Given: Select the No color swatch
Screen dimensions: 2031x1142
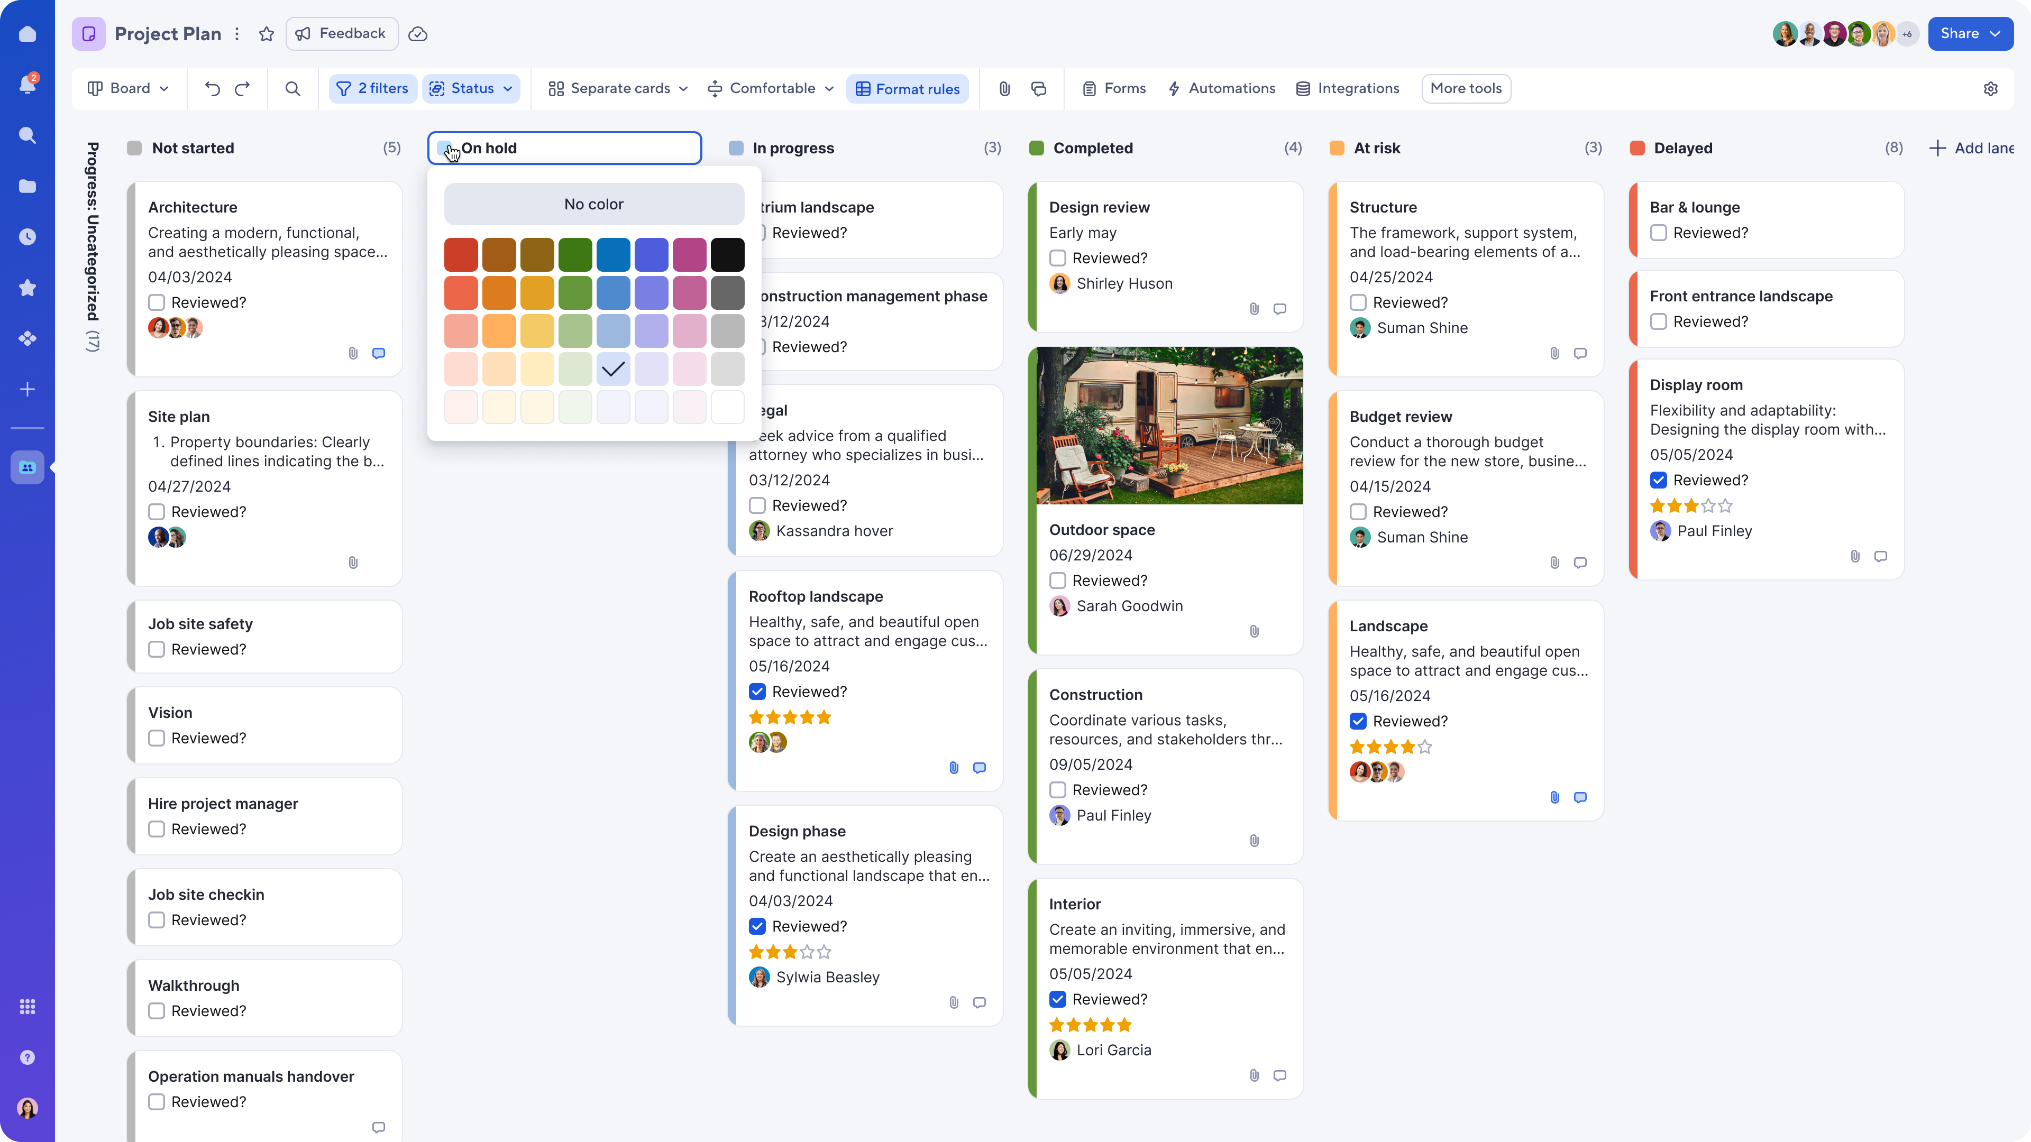Looking at the screenshot, I should click(x=593, y=204).
